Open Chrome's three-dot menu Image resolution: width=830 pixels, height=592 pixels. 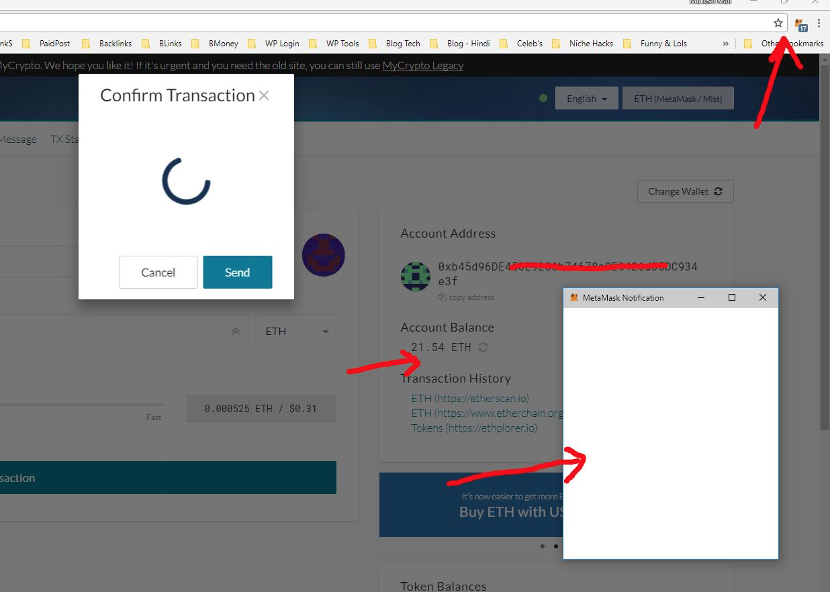[x=819, y=23]
